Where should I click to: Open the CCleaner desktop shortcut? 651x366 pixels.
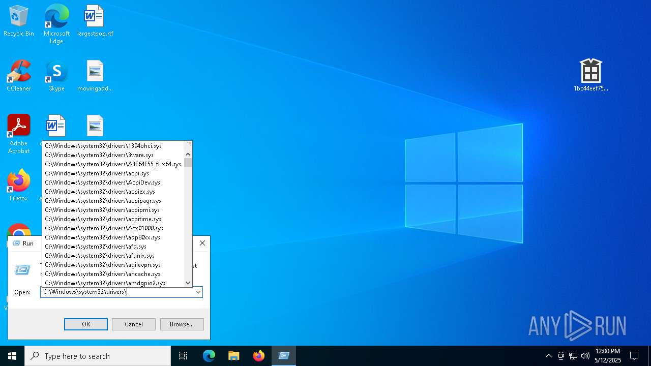(19, 76)
